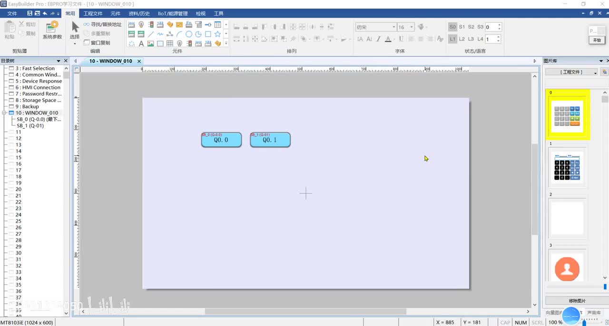This screenshot has width=609, height=326.
Task: Toggle the ruler corner box on the canvas
Action: 77,69
